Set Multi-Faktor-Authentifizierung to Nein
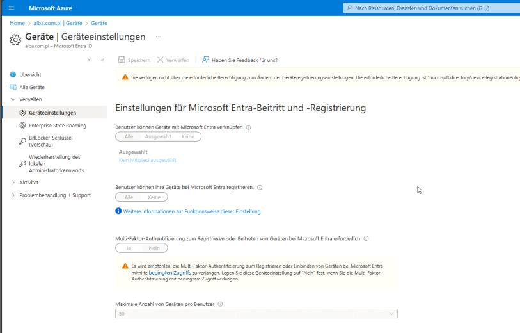 [154, 248]
